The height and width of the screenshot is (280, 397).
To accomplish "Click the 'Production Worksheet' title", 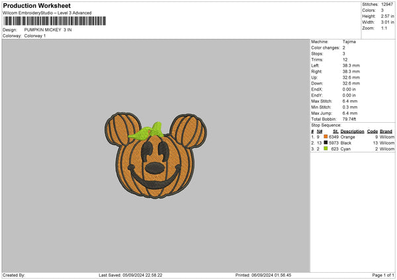I will (36, 5).
